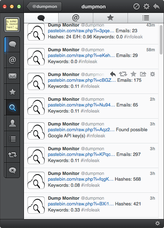This screenshot has height=228, width=164.
Task: Click #infoleak in the Hashes: 568 tweet
Action: click(x=90, y=185)
